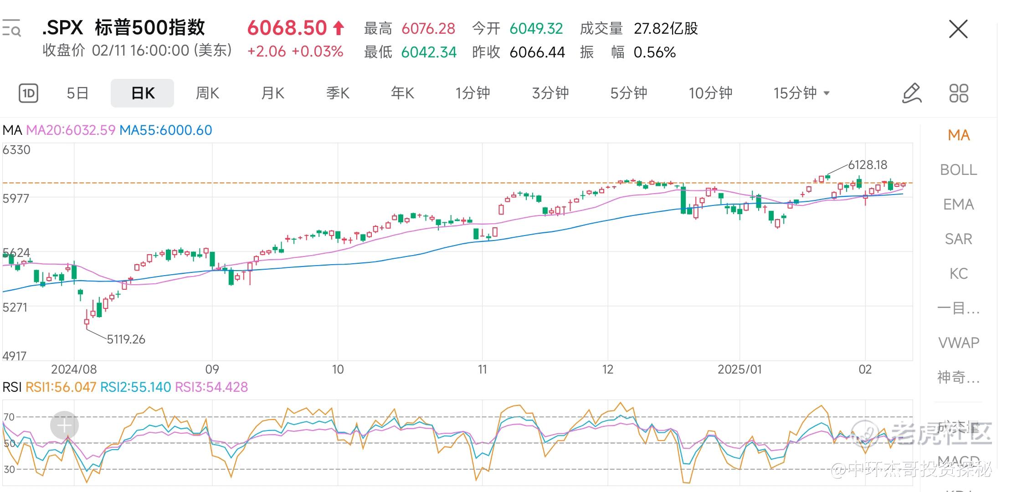Open the four-square layout grid icon
This screenshot has width=1012, height=492.
[958, 93]
